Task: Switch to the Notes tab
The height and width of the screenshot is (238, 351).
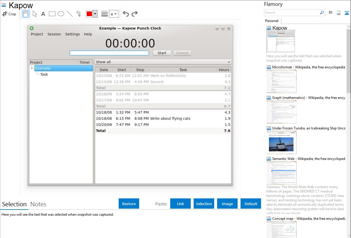Action: [x=38, y=204]
